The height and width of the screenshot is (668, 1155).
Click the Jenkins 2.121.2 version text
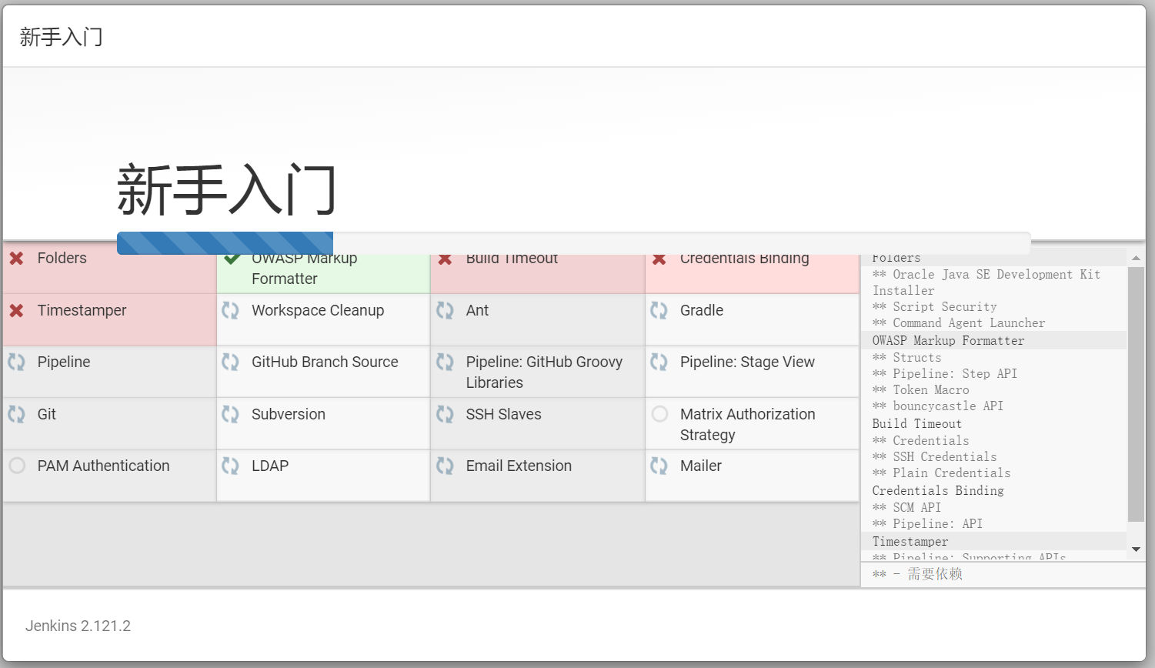[78, 626]
